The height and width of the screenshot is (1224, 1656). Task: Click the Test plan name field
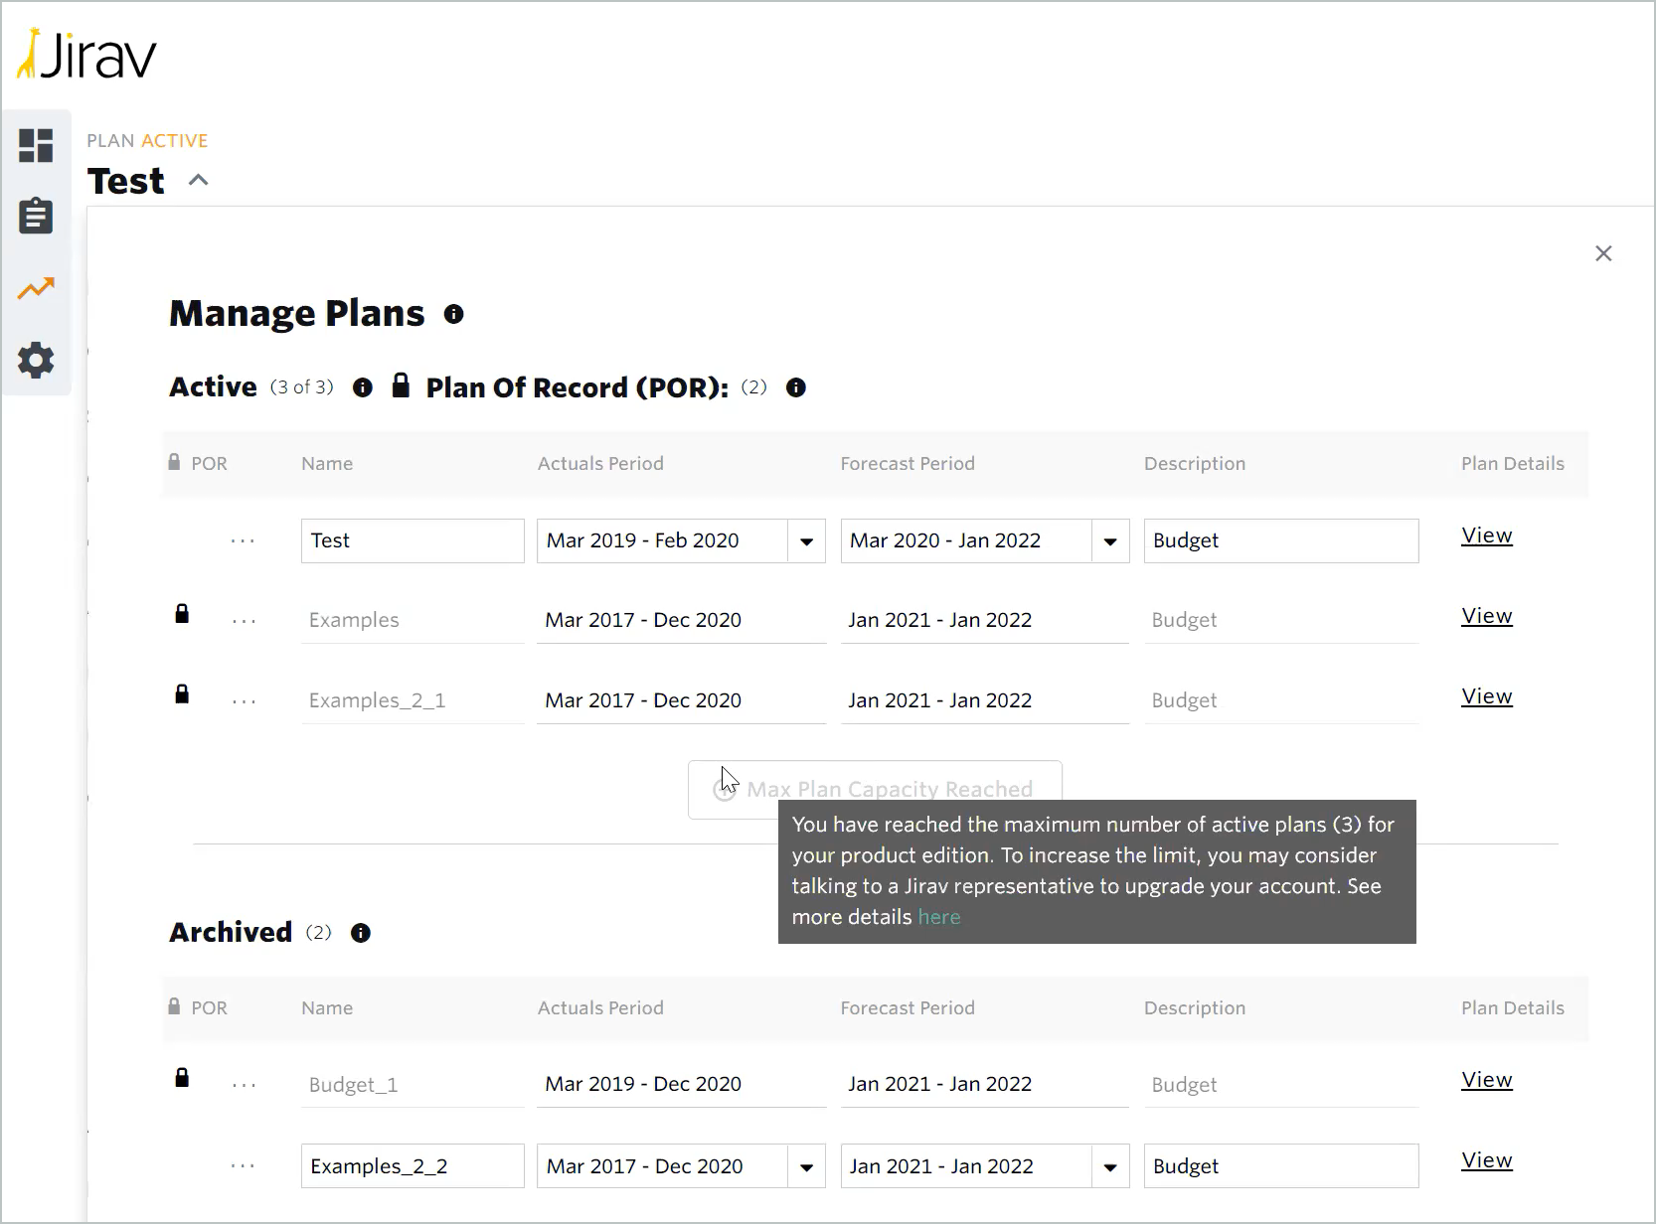pos(413,541)
